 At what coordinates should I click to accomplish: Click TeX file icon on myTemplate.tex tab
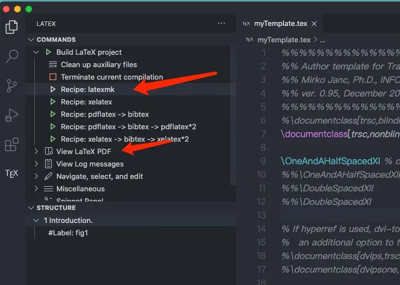click(x=246, y=24)
